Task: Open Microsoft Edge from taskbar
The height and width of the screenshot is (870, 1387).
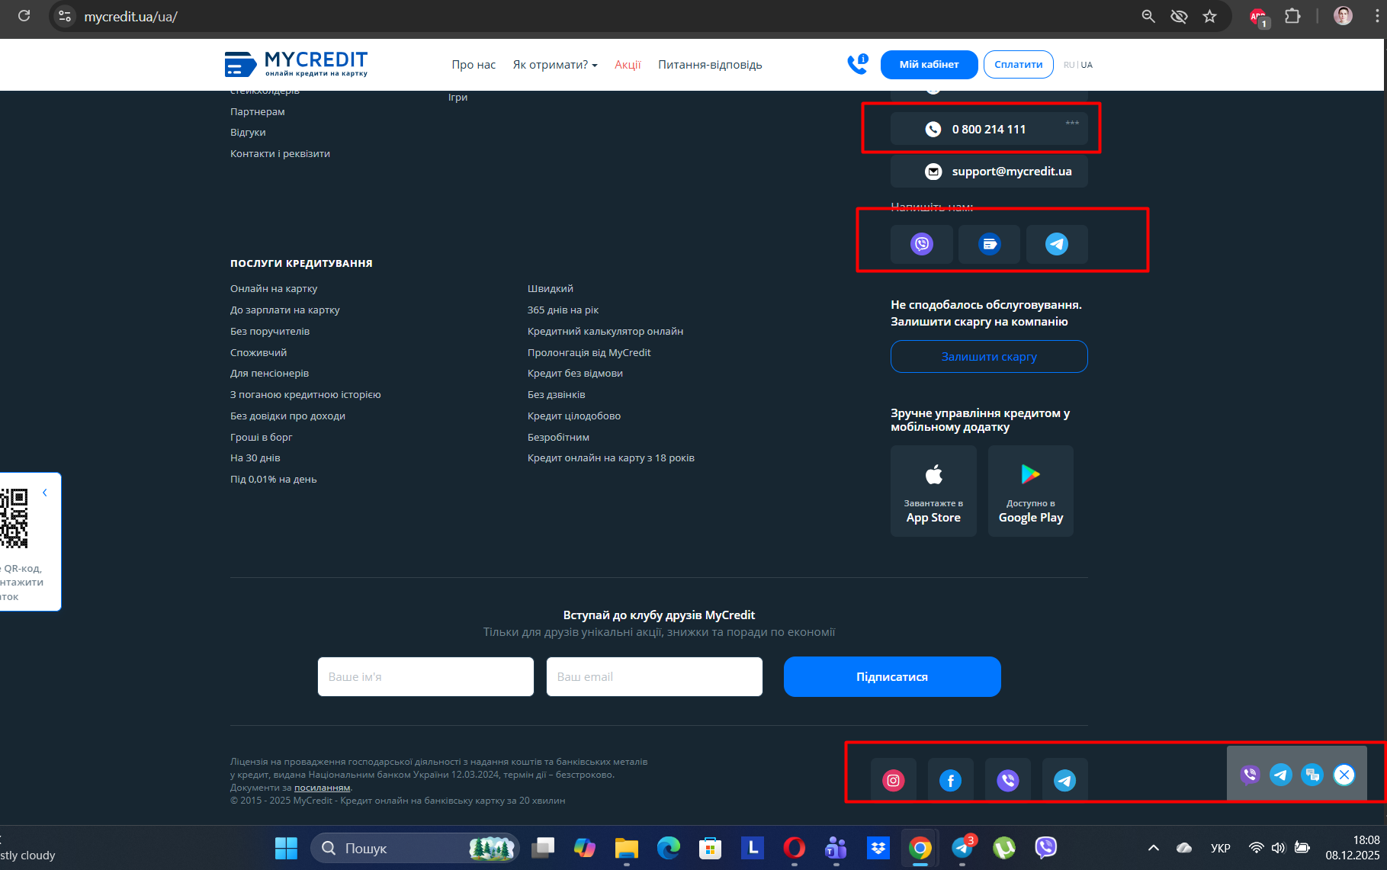Action: (669, 848)
